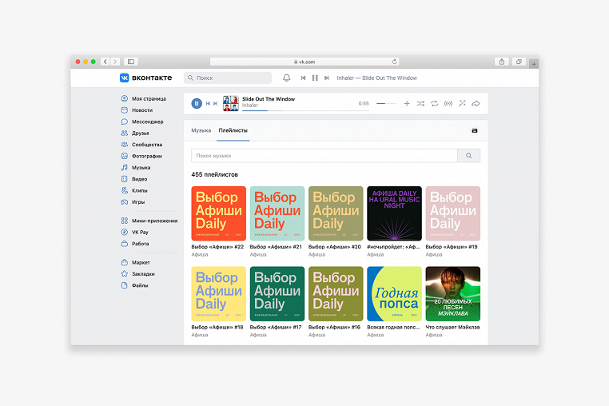
Task: Click the Поиск музыки input field
Action: pyautogui.click(x=324, y=156)
